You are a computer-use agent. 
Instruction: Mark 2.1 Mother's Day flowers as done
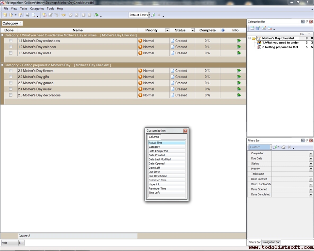(11, 71)
